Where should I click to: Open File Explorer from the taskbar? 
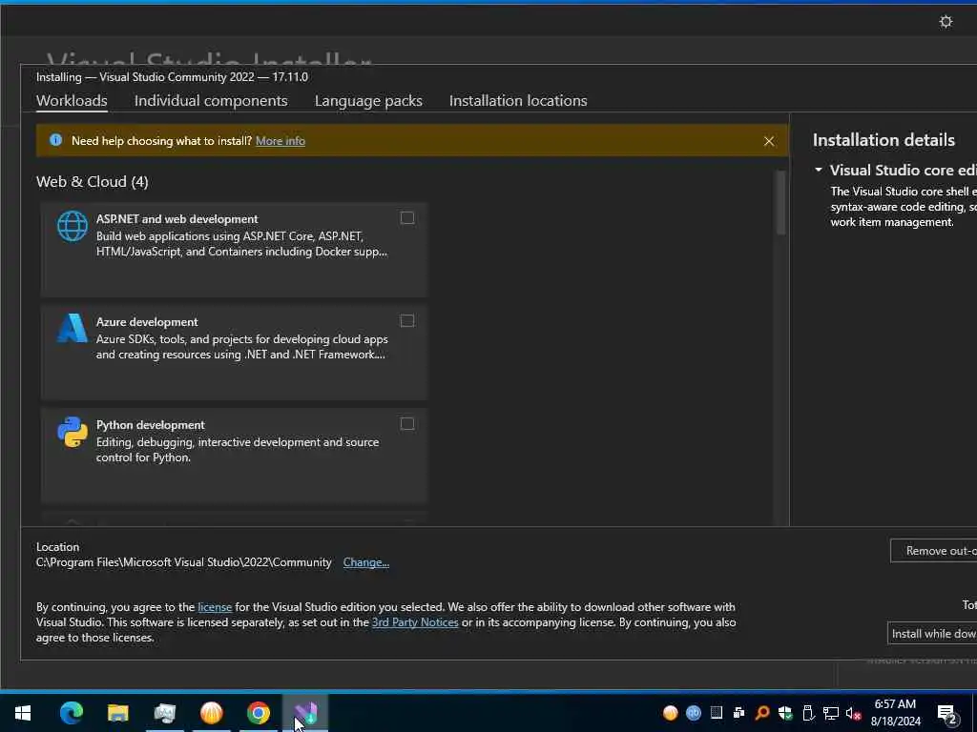tap(117, 713)
